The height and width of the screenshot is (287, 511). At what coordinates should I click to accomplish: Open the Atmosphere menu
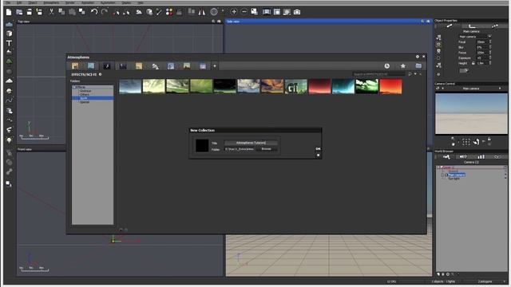click(x=51, y=2)
